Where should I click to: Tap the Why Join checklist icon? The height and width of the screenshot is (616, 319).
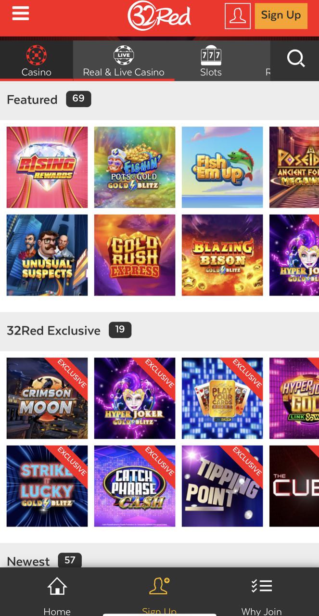coord(261,586)
